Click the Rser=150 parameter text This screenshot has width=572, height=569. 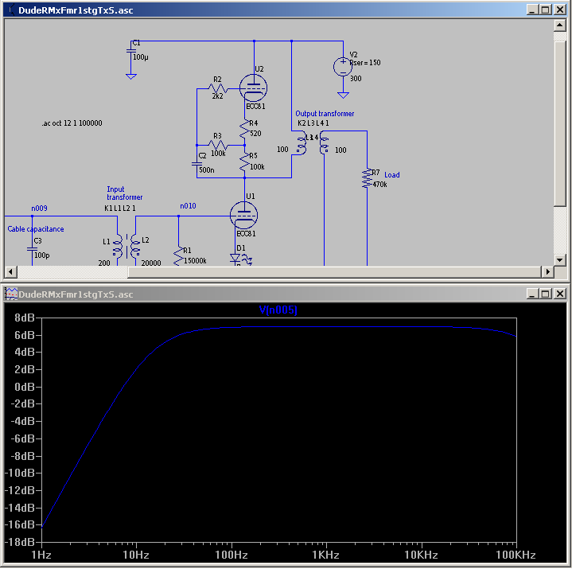(365, 63)
